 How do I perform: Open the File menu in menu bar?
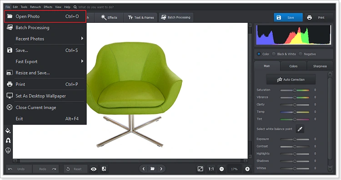8,7
